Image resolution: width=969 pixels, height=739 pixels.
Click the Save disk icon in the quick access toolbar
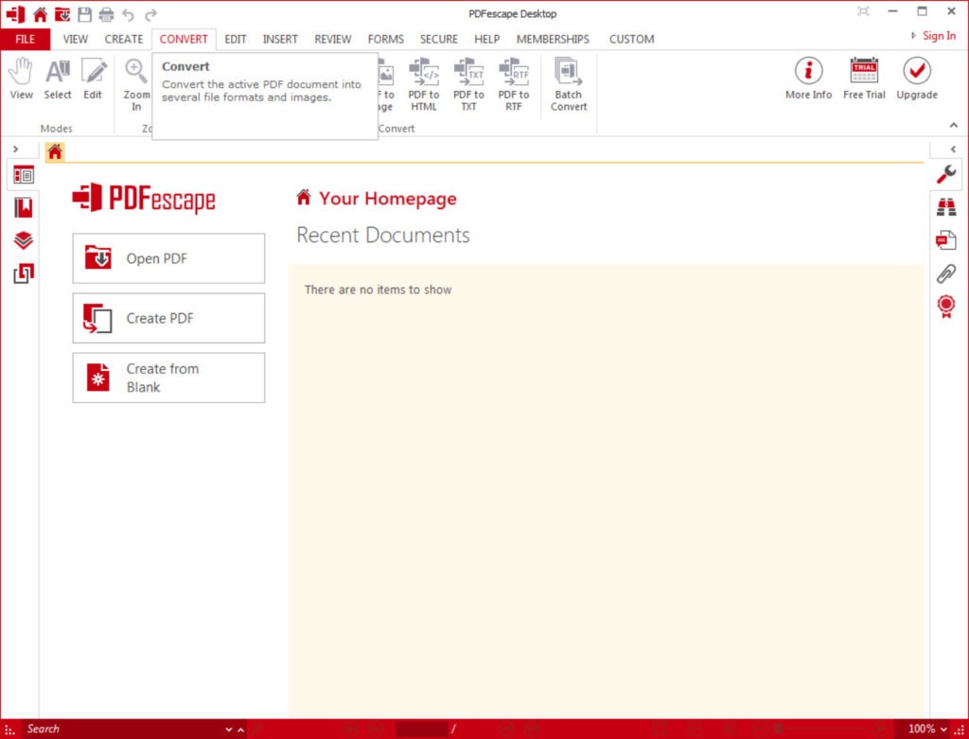tap(84, 13)
